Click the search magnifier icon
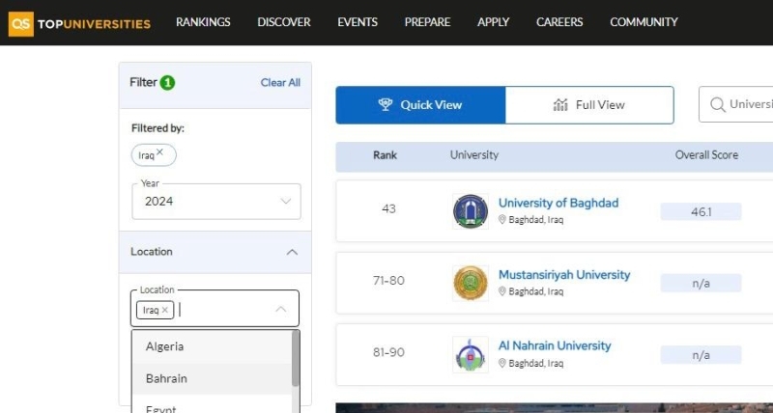The height and width of the screenshot is (413, 773). coord(717,104)
